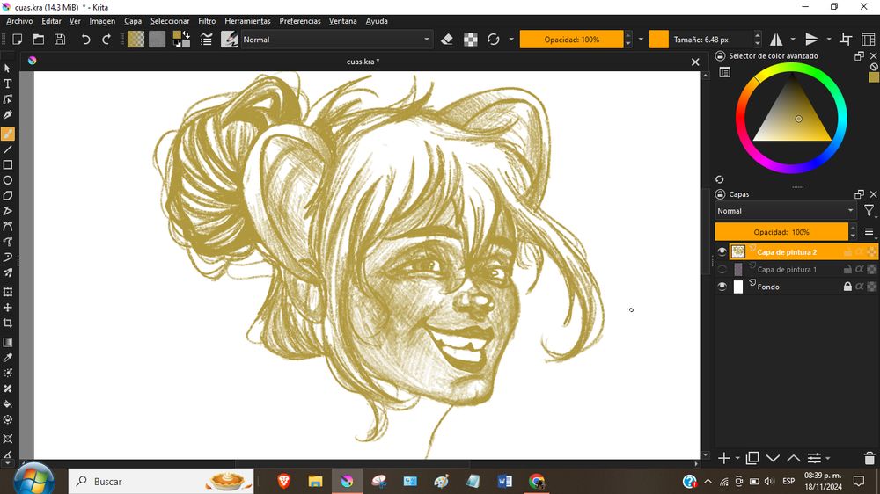Hide Capa de pintura 2 layer
This screenshot has height=494, width=880.
[722, 252]
